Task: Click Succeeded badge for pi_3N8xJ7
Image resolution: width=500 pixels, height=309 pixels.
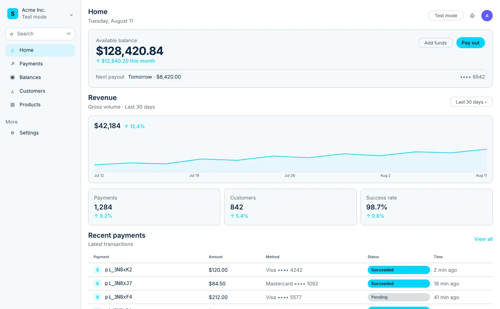Action: pos(398,284)
